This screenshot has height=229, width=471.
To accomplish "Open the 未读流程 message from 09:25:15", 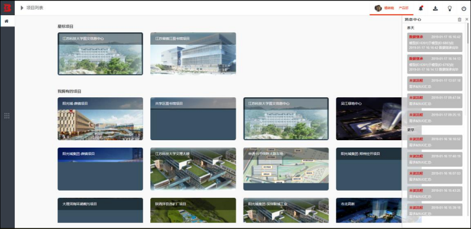I will (435, 118).
